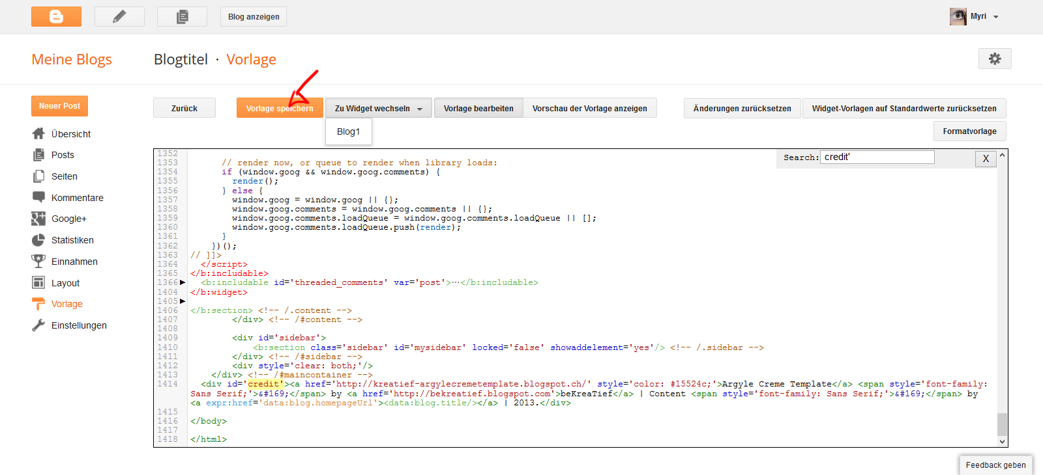Open the Vorlage breadcrumb link

pos(251,59)
